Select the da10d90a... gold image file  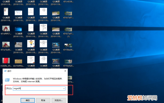coord(19,63)
